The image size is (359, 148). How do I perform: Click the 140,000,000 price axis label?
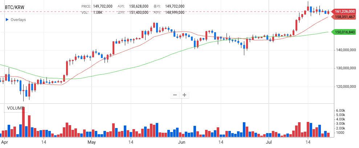(345, 50)
